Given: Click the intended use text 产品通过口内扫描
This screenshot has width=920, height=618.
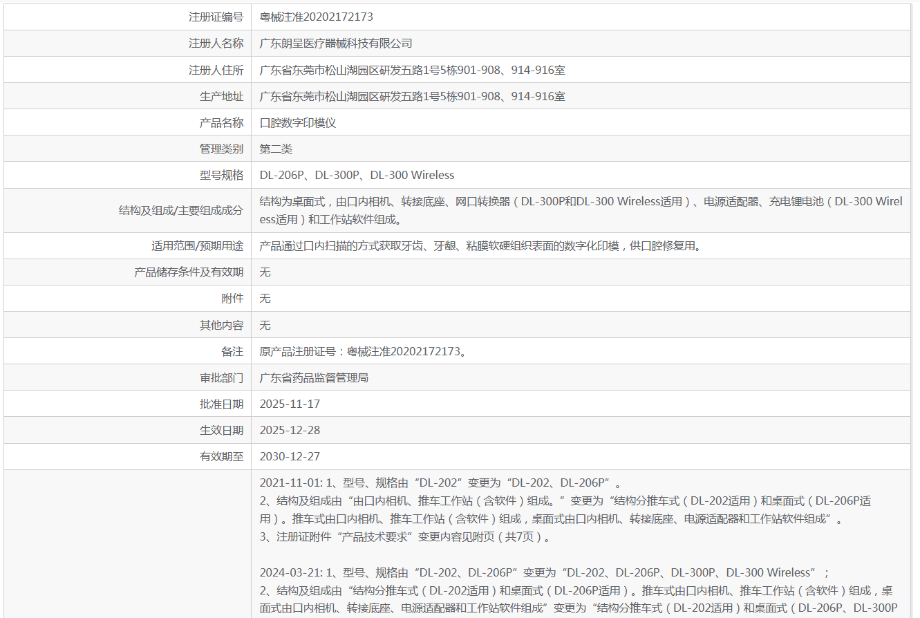Looking at the screenshot, I should 480,245.
